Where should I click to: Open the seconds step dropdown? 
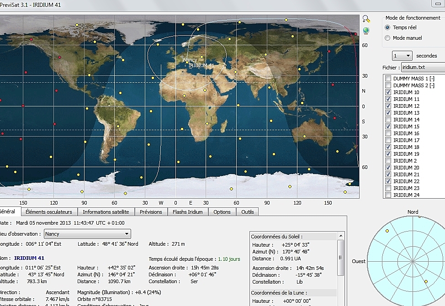tap(402, 56)
